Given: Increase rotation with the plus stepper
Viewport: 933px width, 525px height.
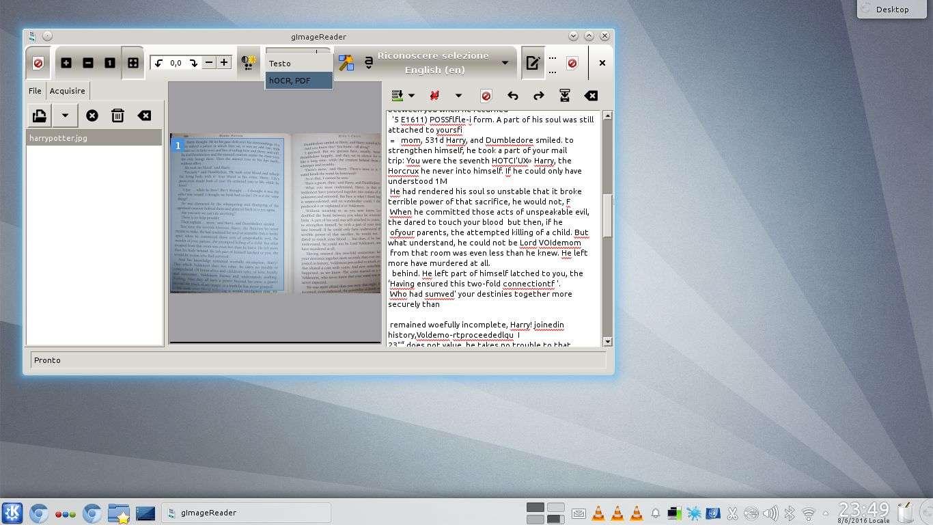Looking at the screenshot, I should 224,63.
